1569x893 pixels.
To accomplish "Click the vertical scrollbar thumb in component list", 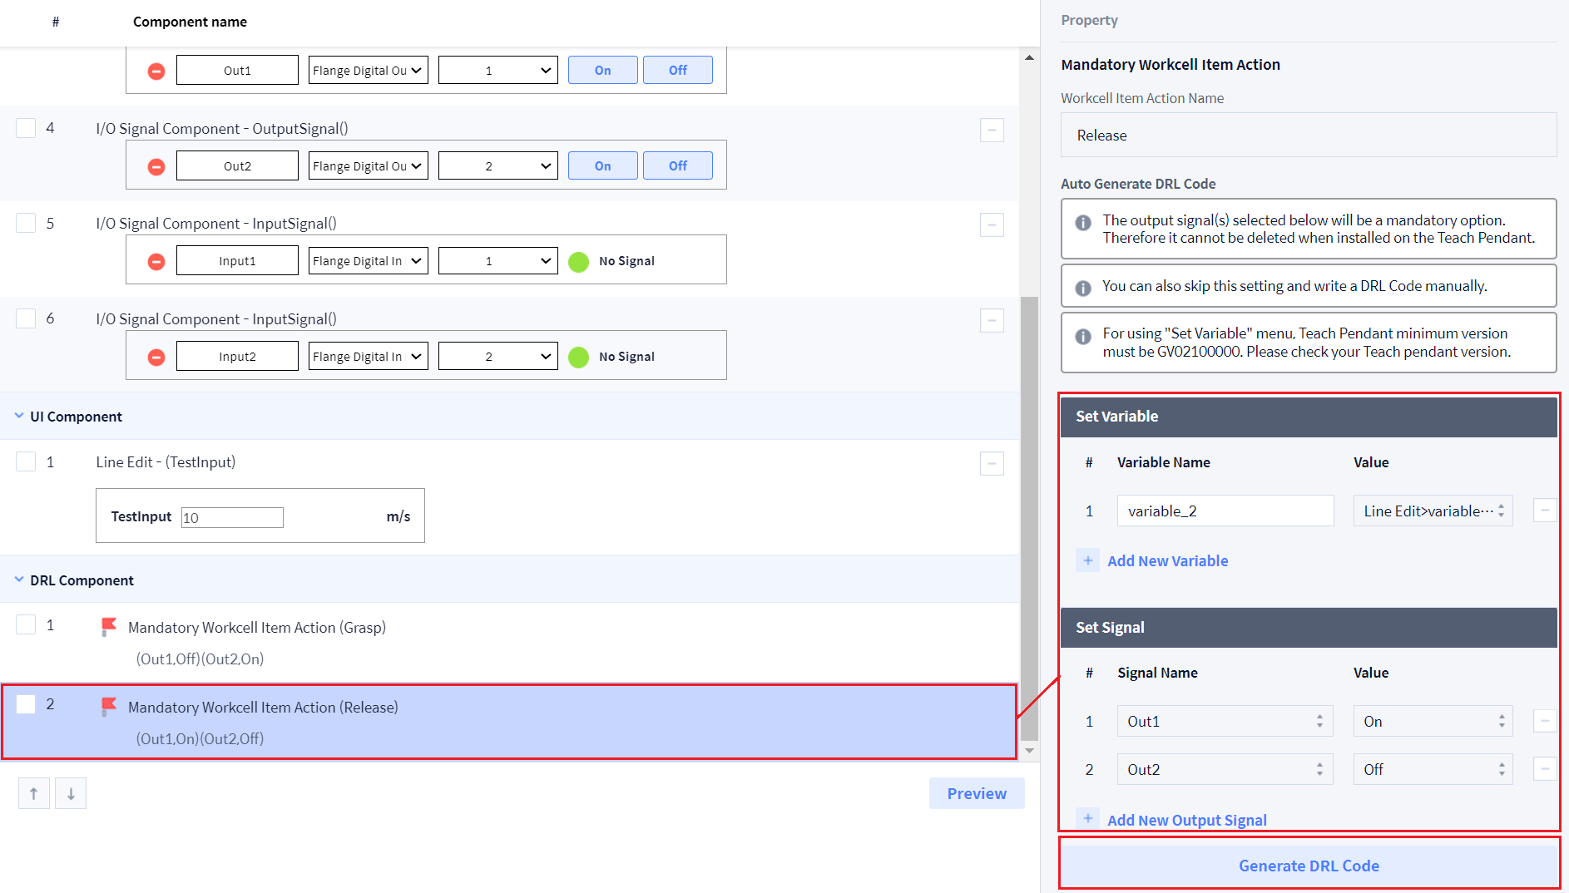I will 1029,516.
